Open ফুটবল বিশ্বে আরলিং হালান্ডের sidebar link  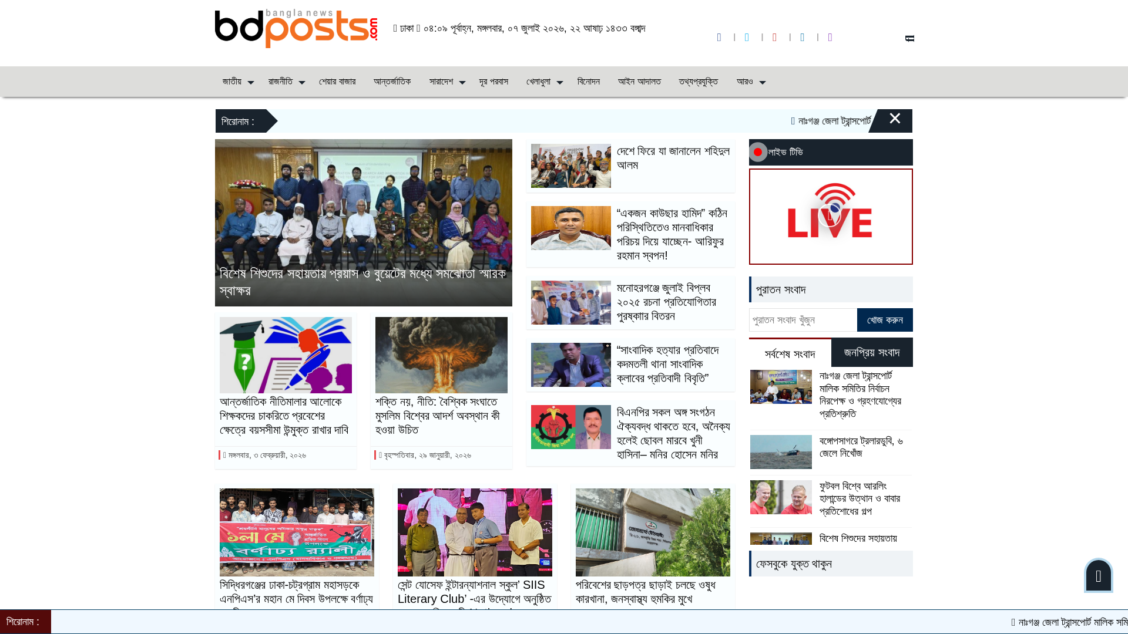(860, 499)
